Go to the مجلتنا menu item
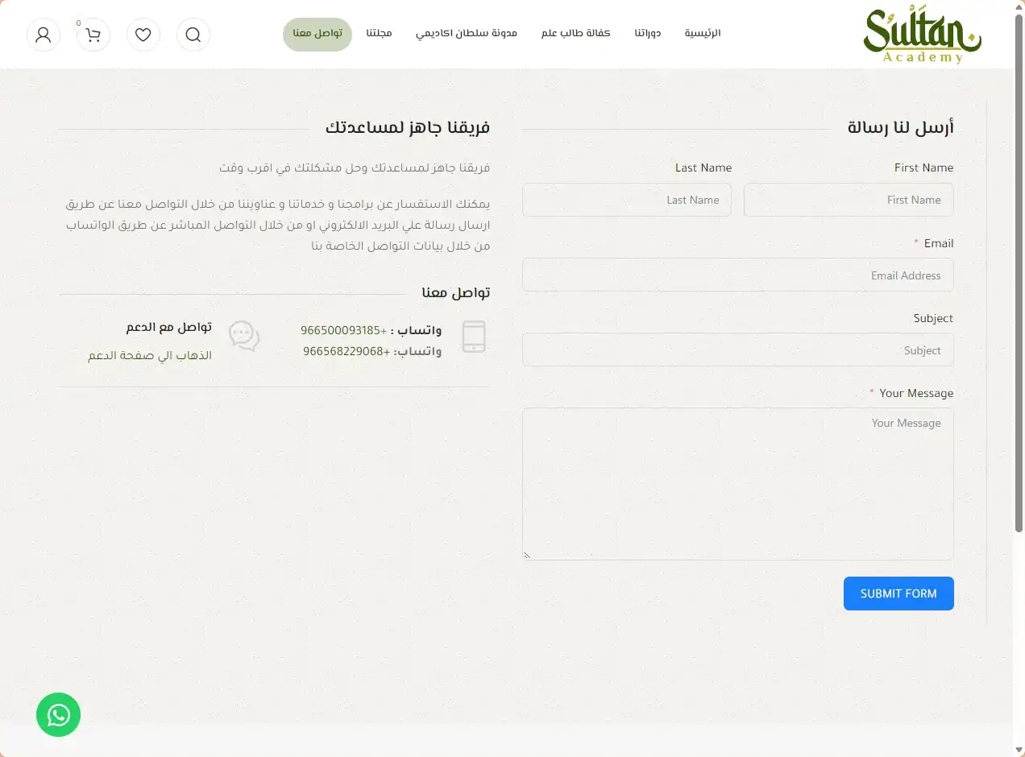 (x=379, y=34)
